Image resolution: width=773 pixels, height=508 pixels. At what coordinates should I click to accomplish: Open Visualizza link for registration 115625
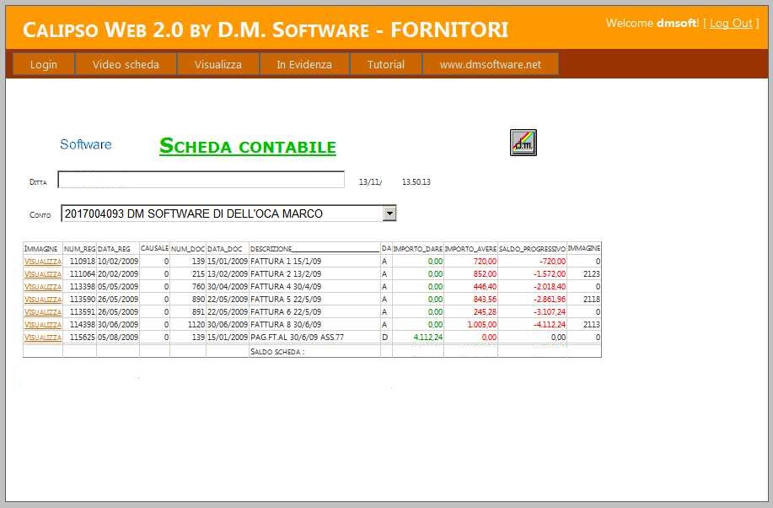[43, 338]
